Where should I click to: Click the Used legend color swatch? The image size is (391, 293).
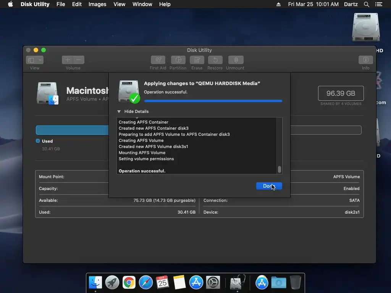38,141
